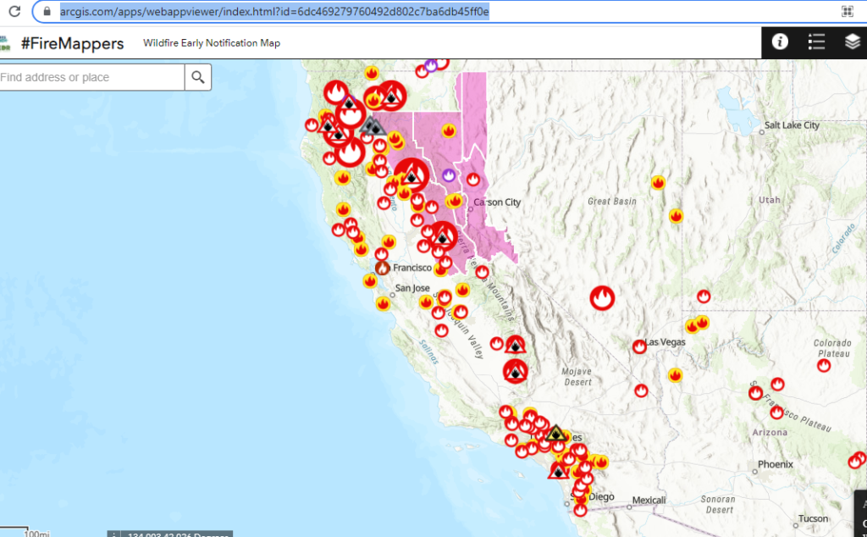
Task: Open the About panel via the info icon
Action: click(779, 42)
